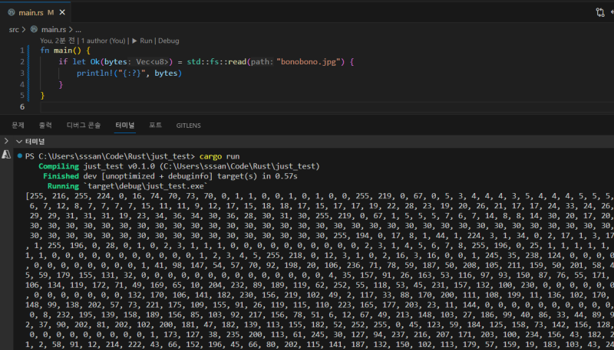
Task: Open the 디버그 콘솔 tab
Action: (84, 124)
